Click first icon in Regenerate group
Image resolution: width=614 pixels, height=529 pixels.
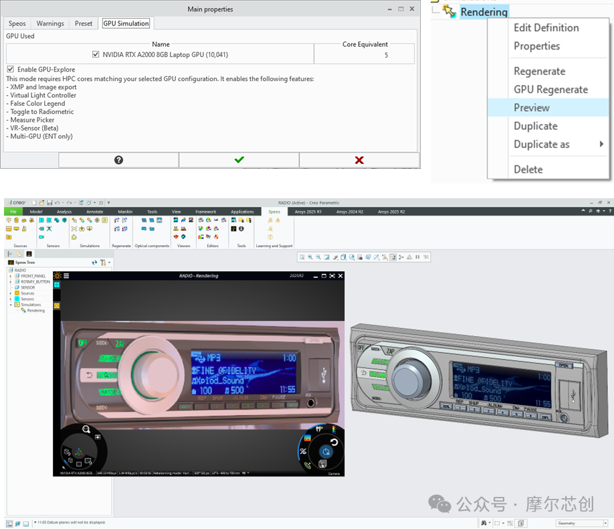click(x=116, y=220)
